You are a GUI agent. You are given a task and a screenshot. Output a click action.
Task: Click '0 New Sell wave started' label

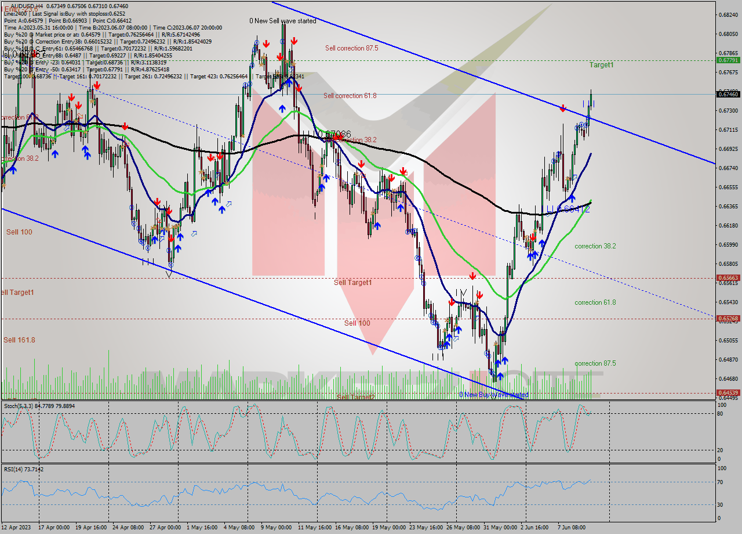pyautogui.click(x=283, y=21)
